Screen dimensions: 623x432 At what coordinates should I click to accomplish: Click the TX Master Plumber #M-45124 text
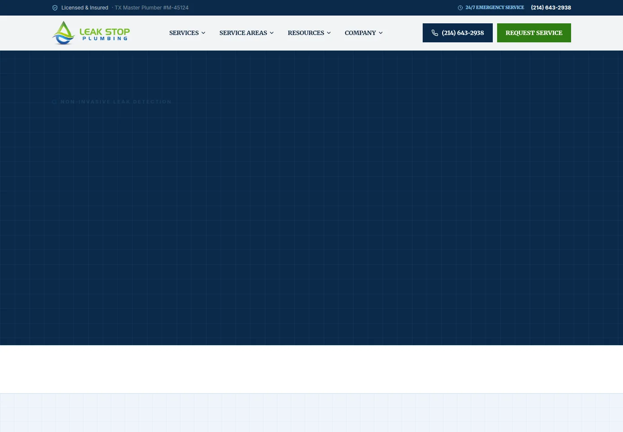coord(151,8)
